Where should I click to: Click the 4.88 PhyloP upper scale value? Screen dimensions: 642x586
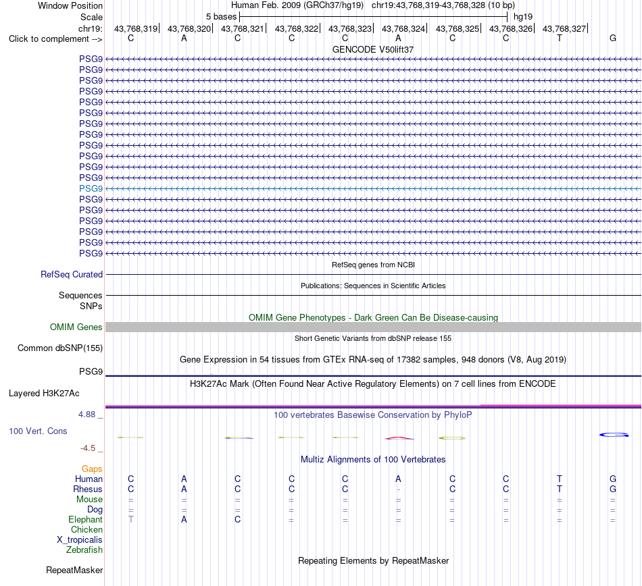(x=87, y=415)
